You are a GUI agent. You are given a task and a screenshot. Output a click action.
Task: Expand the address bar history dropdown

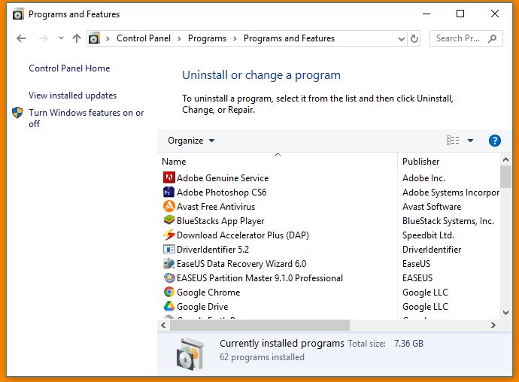(x=401, y=39)
